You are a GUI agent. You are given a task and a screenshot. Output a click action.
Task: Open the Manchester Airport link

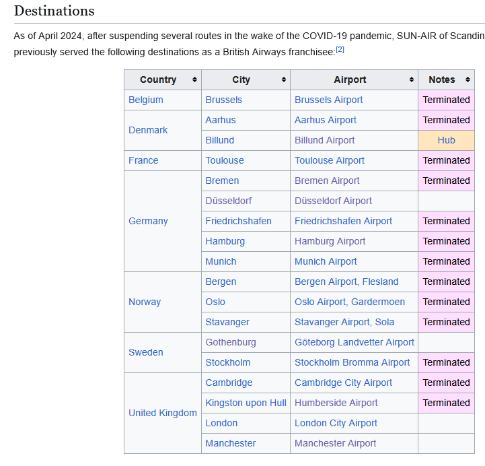click(335, 443)
